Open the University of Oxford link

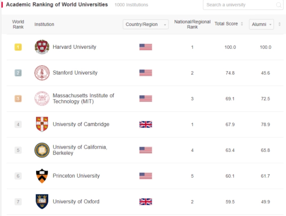coord(76,202)
